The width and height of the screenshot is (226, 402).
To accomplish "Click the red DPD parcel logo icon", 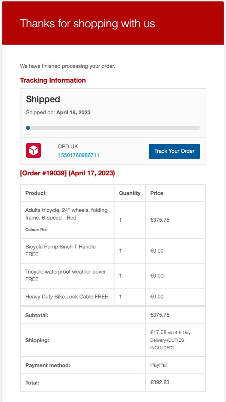I will point(34,150).
